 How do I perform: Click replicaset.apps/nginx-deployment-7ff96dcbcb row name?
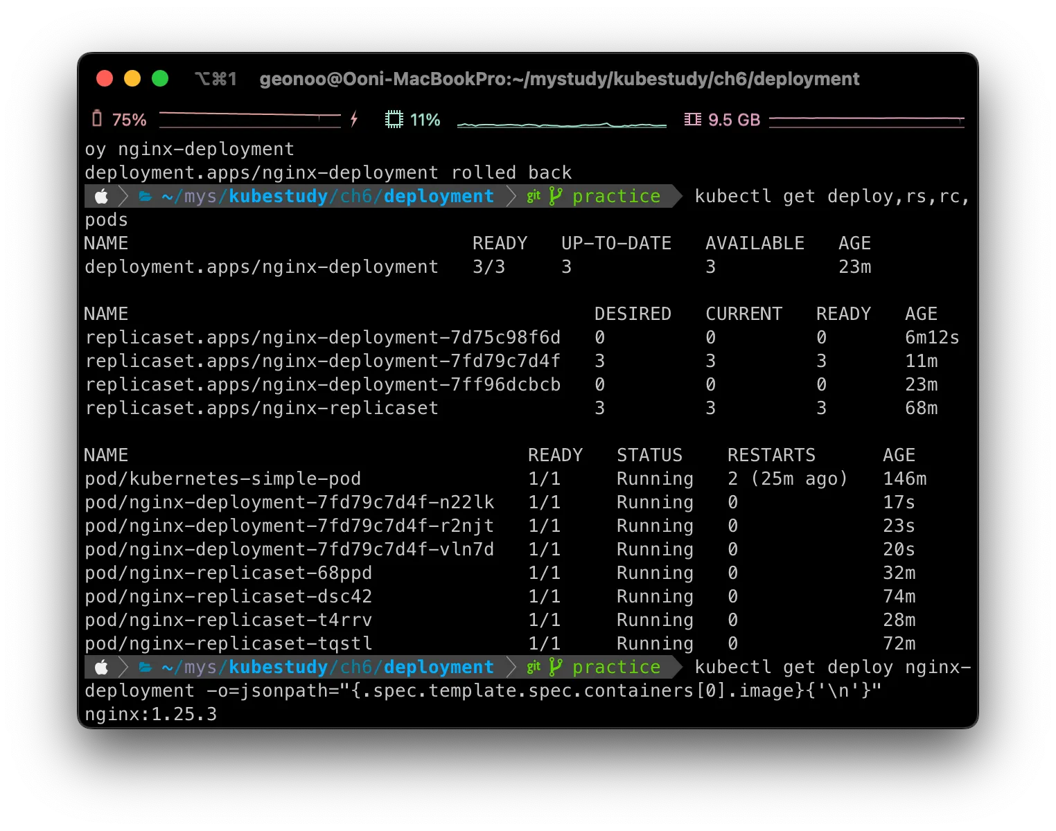point(323,384)
